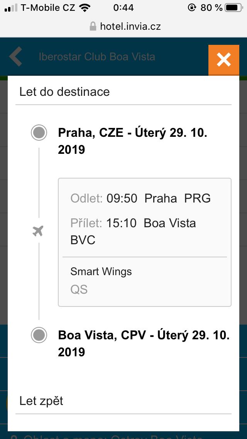247x439 pixels.
Task: Tap the back arrow in header
Action: tap(16, 57)
